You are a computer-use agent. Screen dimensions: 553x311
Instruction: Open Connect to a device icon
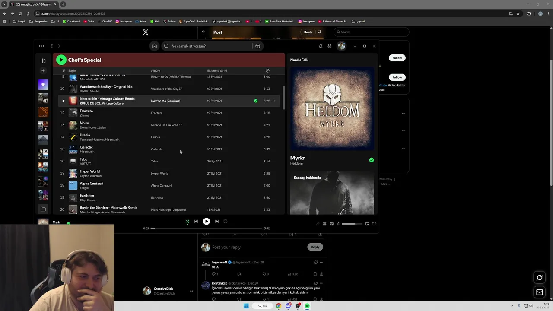click(x=331, y=224)
